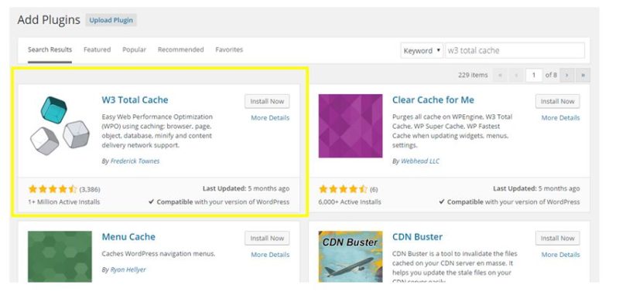Image resolution: width=619 pixels, height=291 pixels.
Task: View More Details for W3 Total Cache
Action: (x=270, y=118)
